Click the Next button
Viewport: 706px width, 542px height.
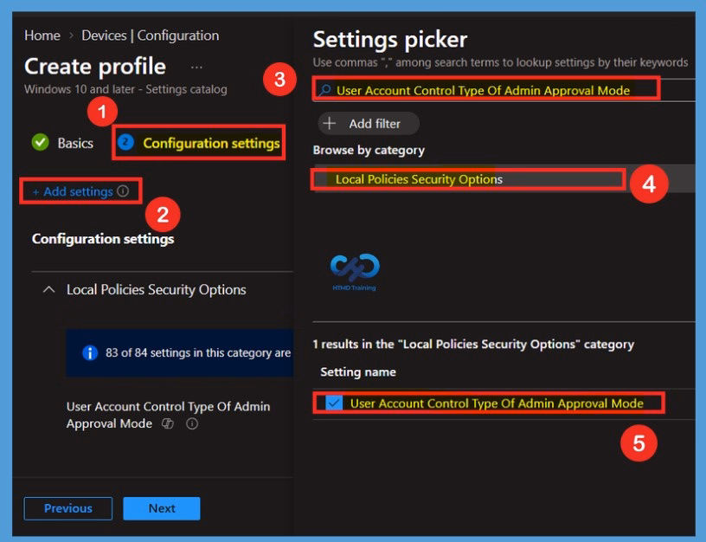point(162,508)
